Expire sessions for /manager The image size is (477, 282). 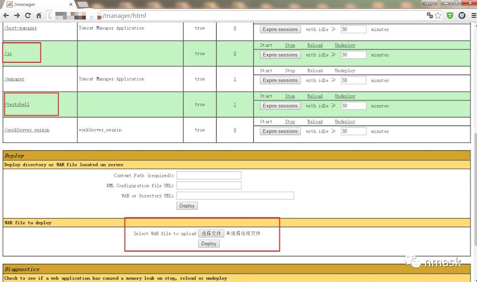pyautogui.click(x=280, y=80)
